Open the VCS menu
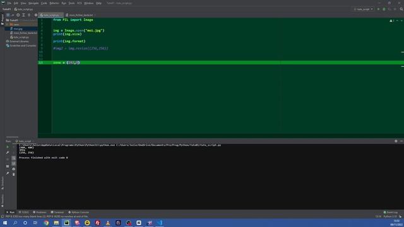Image resolution: width=404 pixels, height=227 pixels. click(79, 3)
